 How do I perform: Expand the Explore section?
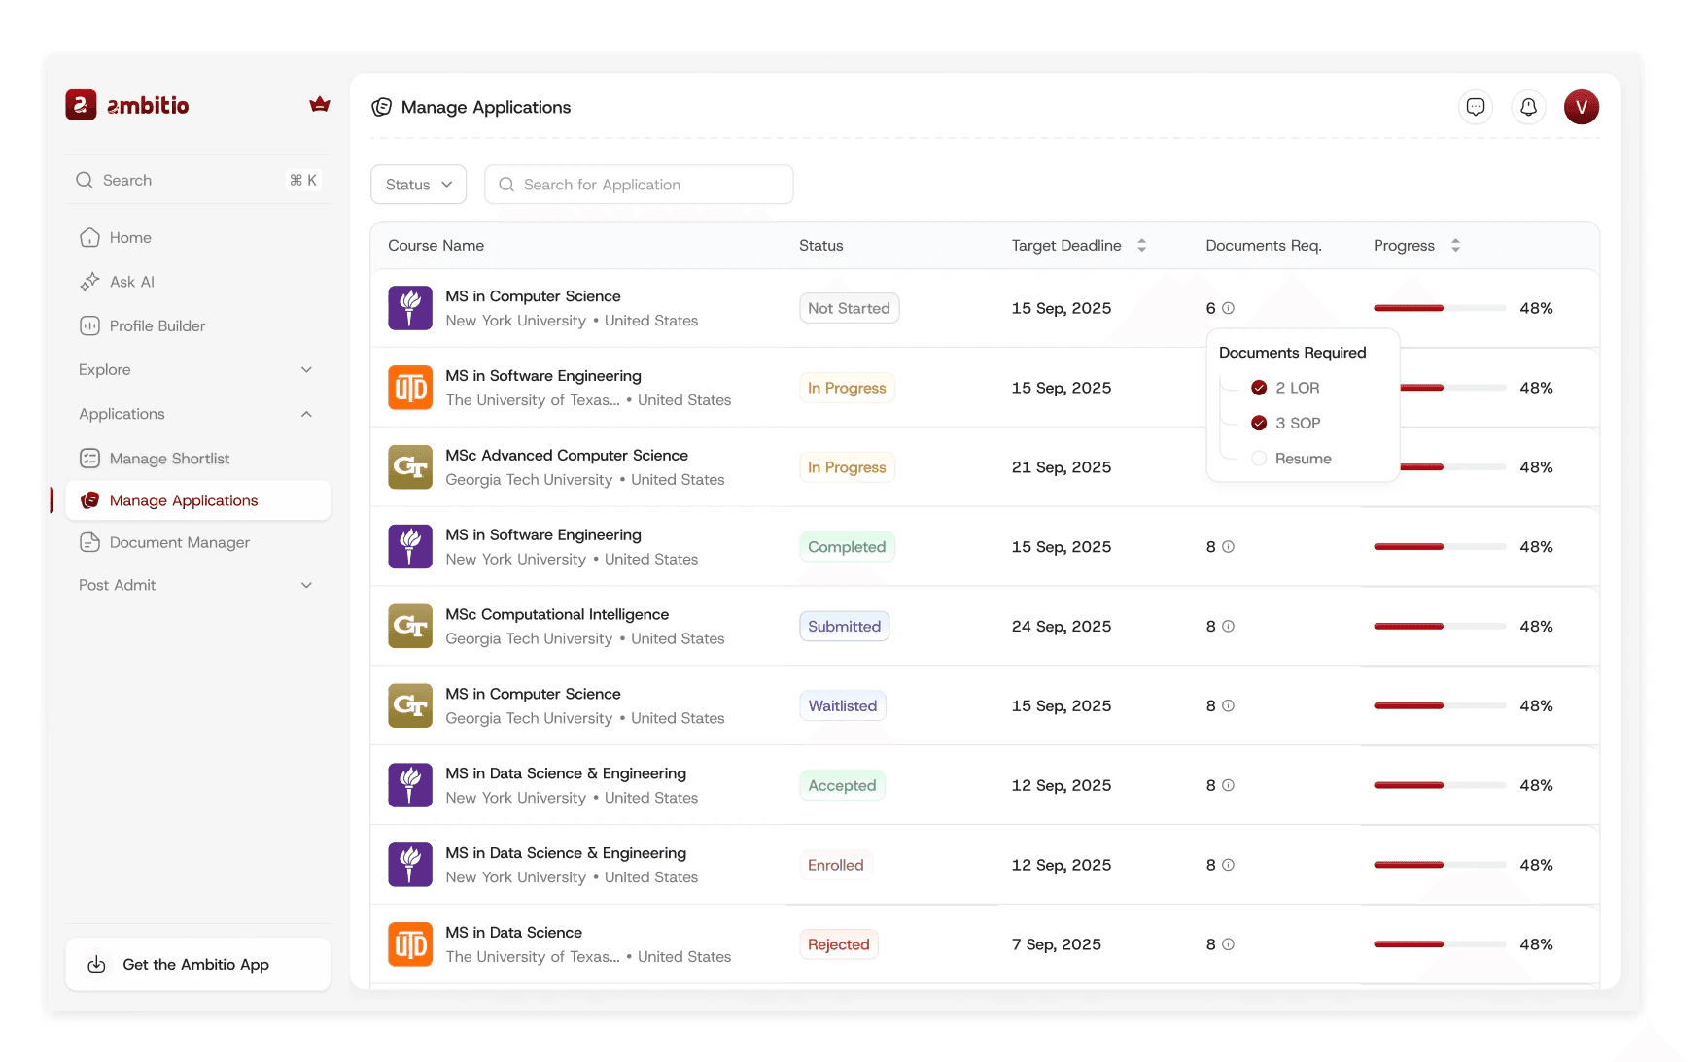(306, 370)
